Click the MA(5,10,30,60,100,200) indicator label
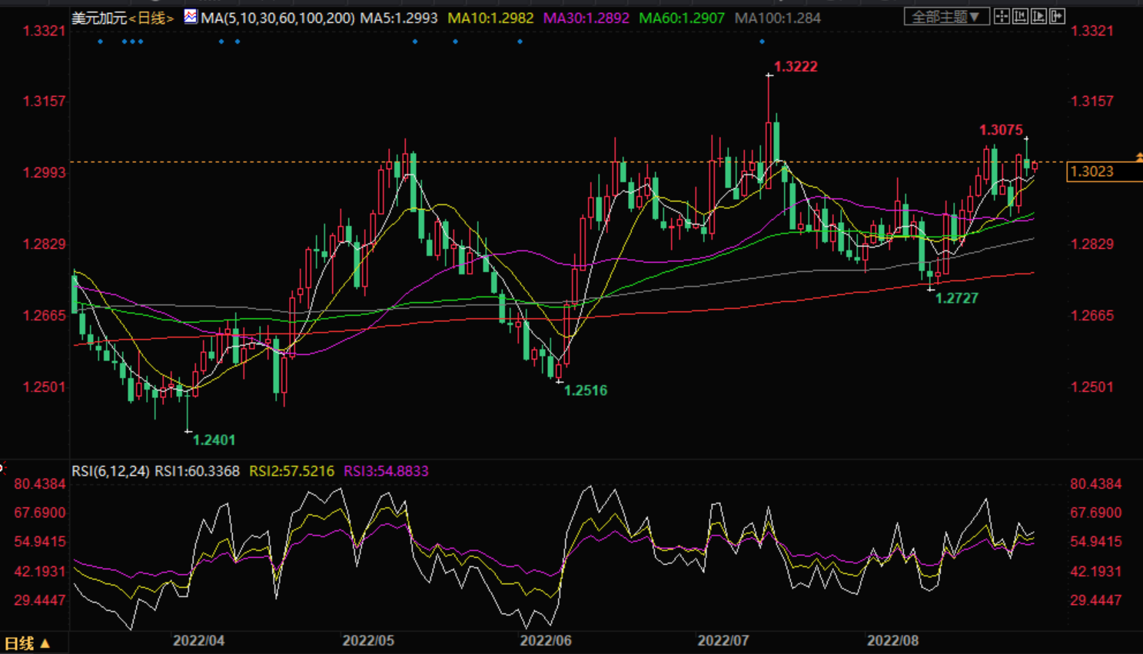Image resolution: width=1143 pixels, height=654 pixels. tap(277, 18)
